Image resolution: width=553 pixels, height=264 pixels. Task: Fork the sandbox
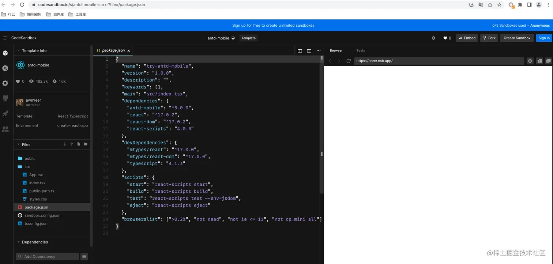[489, 38]
